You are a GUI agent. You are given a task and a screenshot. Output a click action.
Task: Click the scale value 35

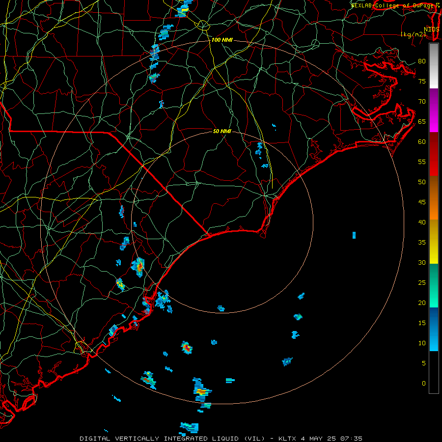pyautogui.click(x=422, y=243)
